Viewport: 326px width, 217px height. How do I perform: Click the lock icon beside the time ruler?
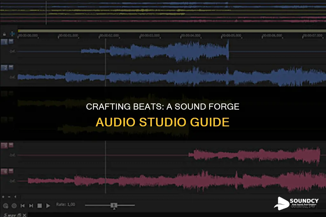pos(4,34)
